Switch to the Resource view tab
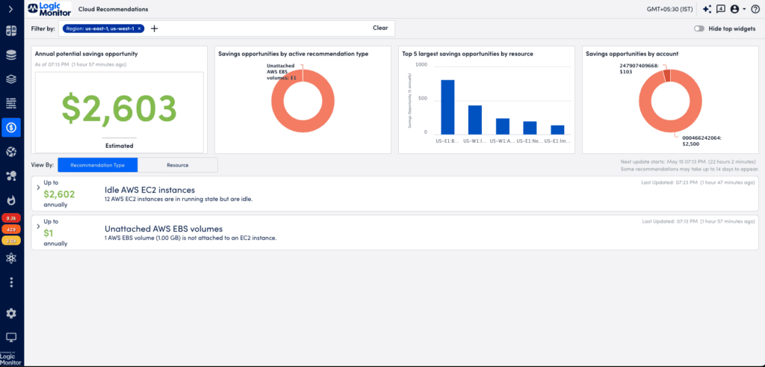This screenshot has width=765, height=367. tap(178, 165)
